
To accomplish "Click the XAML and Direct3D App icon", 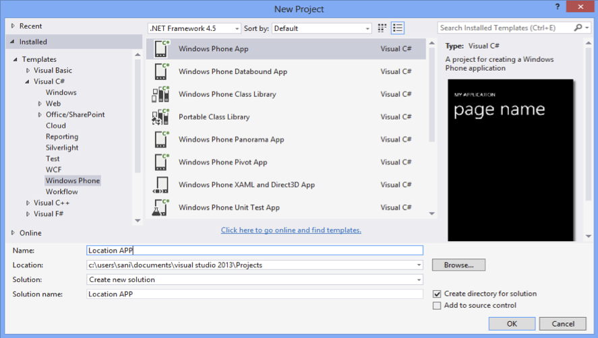I will click(160, 184).
